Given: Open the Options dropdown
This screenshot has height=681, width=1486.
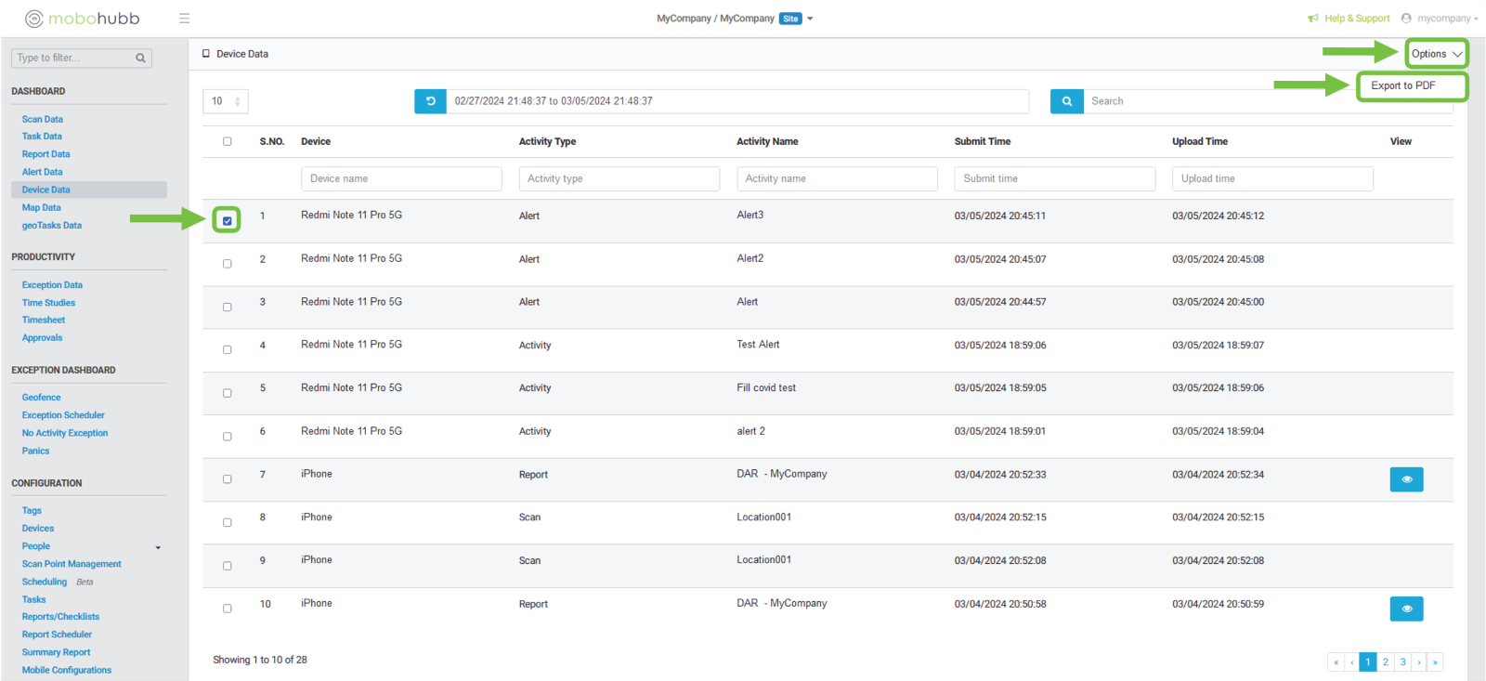Looking at the screenshot, I should [x=1436, y=54].
